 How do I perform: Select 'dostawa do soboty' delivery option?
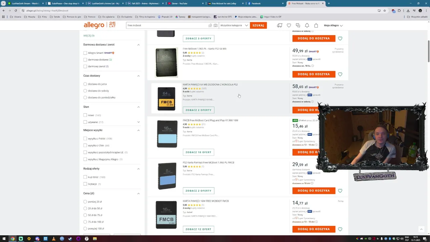pos(85,91)
